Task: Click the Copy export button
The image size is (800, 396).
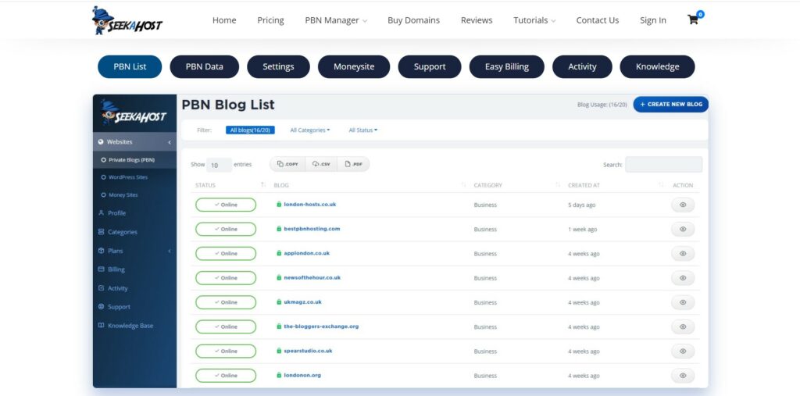Action: [x=287, y=164]
